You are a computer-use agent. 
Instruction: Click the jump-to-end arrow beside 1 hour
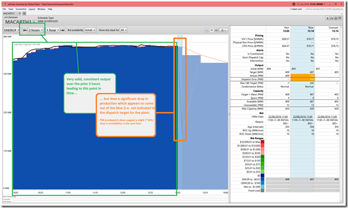tap(62, 30)
